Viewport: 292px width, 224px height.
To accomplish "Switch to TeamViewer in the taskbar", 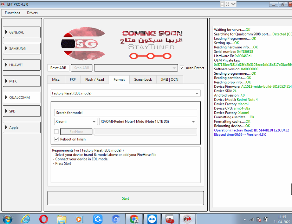I will [x=152, y=219].
